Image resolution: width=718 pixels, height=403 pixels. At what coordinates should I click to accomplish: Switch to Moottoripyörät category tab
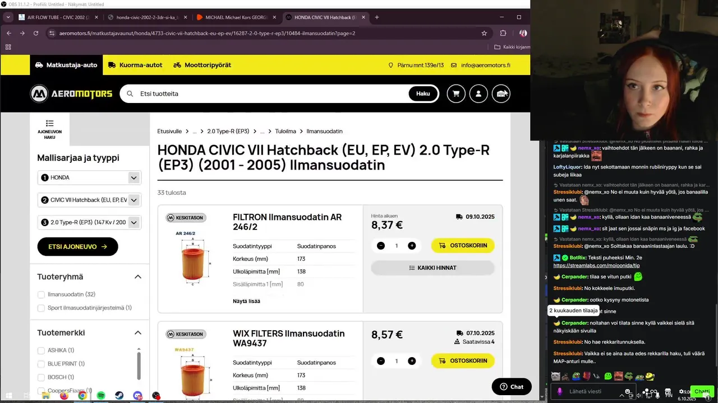202,65
